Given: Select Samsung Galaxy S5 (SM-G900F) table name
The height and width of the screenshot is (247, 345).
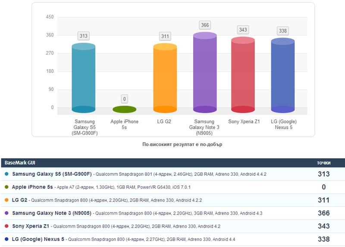Looking at the screenshot, I should [x=52, y=174].
